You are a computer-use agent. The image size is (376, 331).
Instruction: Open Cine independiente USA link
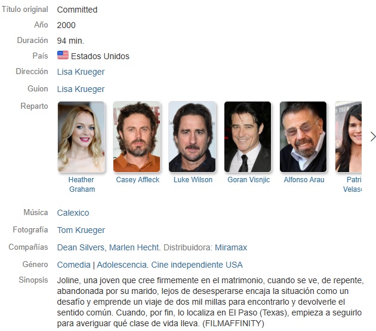click(197, 265)
